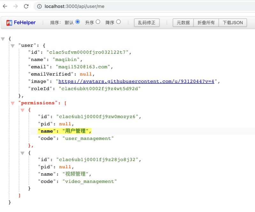Click the FeHelper title text
The height and width of the screenshot is (212, 255).
coord(25,22)
